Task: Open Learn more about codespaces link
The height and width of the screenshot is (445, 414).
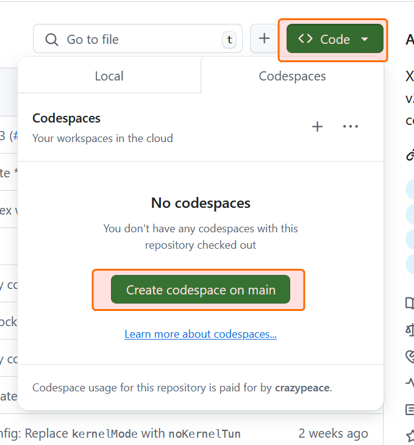Action: pos(201,334)
